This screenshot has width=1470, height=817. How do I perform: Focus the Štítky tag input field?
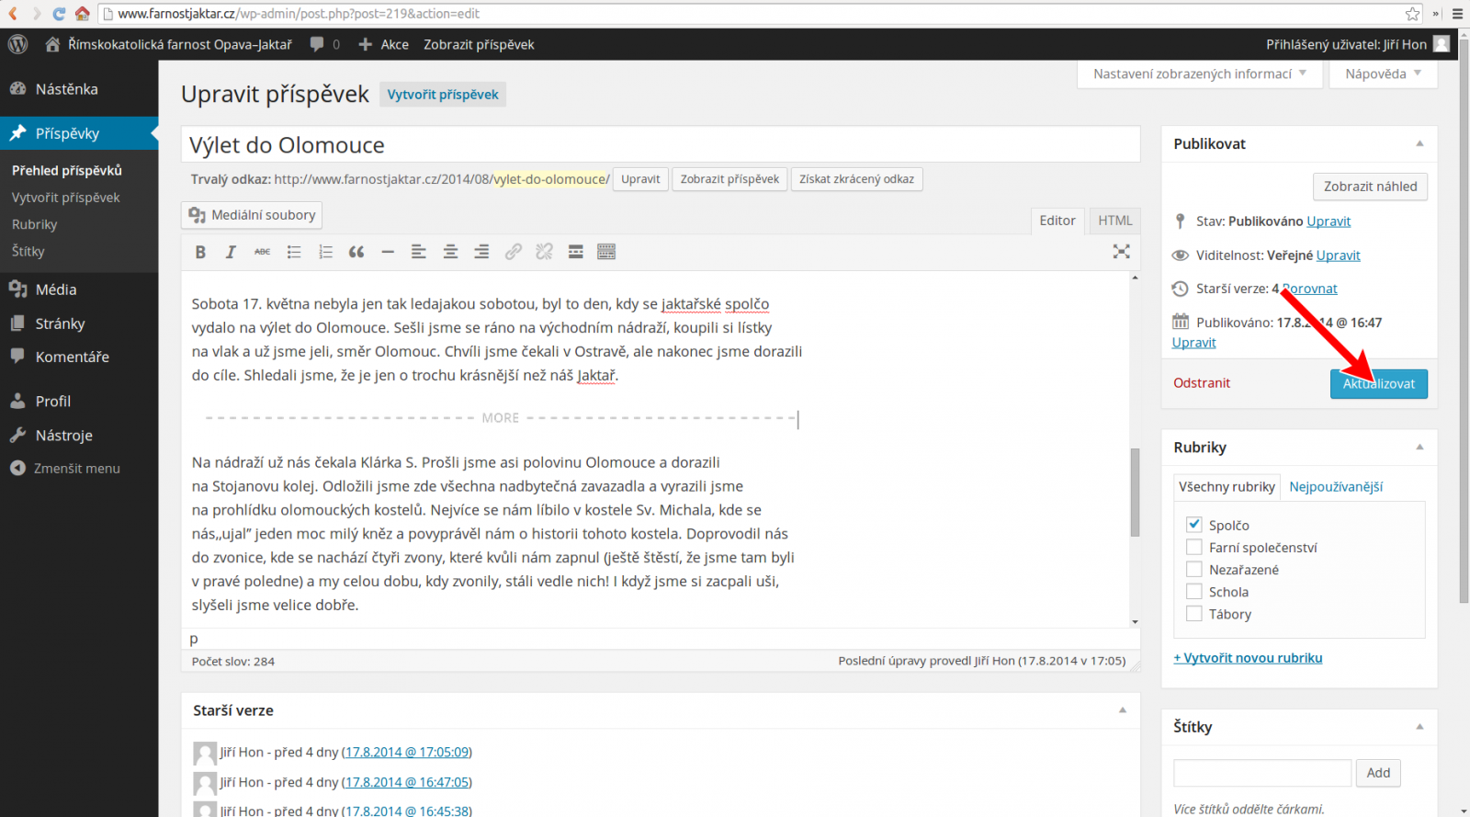tap(1262, 773)
